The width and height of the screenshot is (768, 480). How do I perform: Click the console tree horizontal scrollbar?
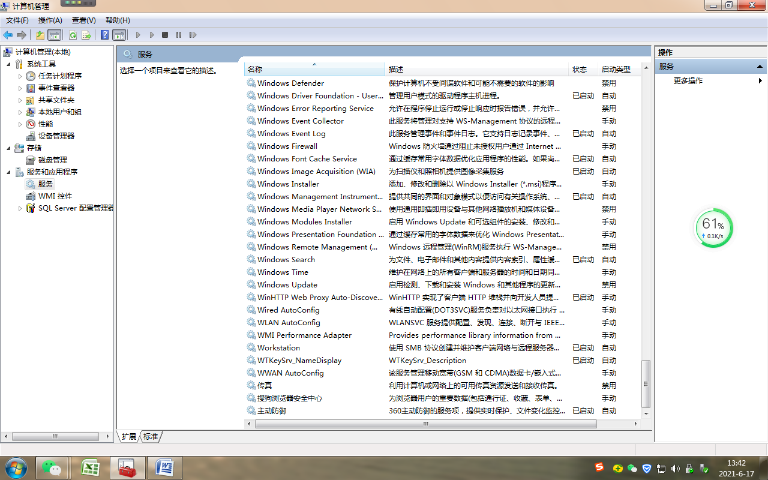(55, 437)
